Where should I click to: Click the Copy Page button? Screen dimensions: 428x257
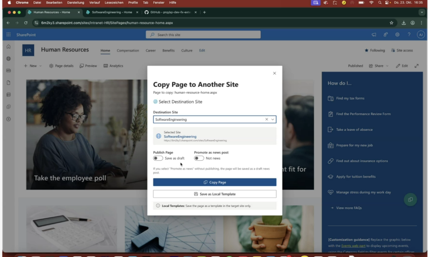coord(214,182)
